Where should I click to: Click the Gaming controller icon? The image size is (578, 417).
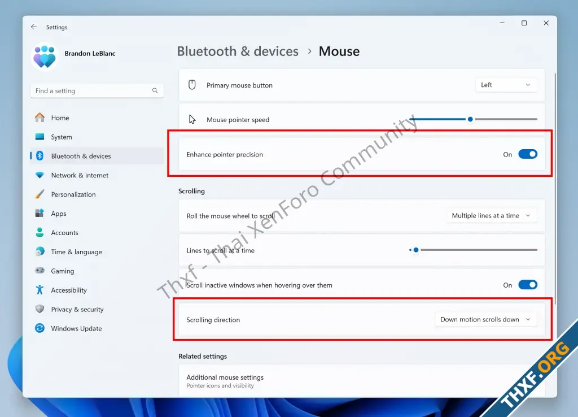(40, 271)
